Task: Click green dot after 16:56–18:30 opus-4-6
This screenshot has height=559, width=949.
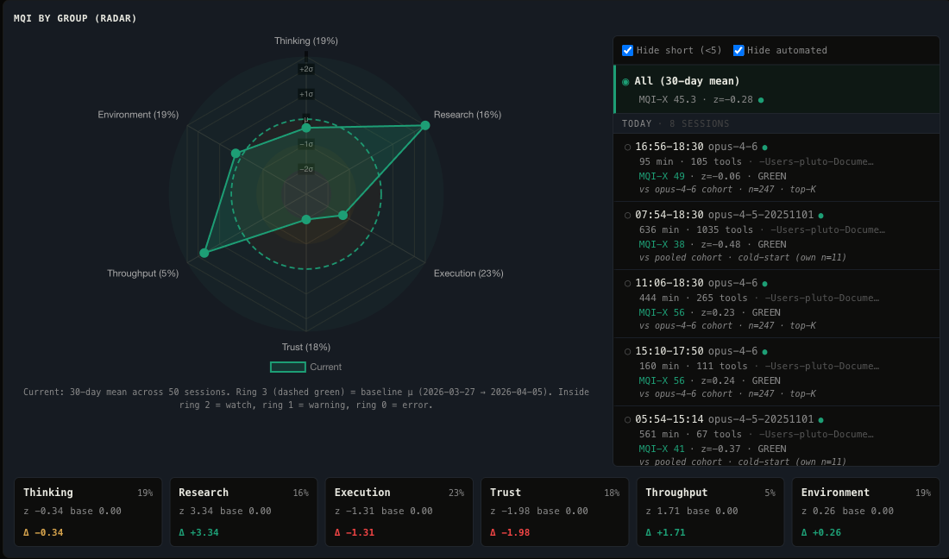Action: (x=765, y=147)
